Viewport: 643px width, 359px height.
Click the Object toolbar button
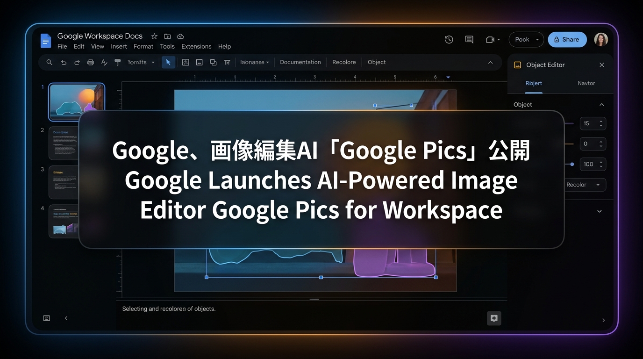[377, 62]
